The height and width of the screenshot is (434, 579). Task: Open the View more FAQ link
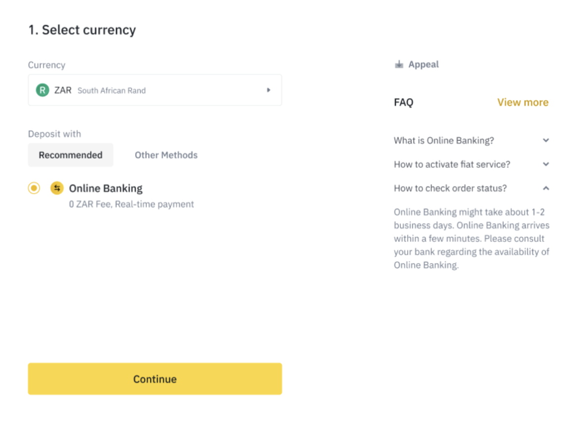tap(523, 103)
